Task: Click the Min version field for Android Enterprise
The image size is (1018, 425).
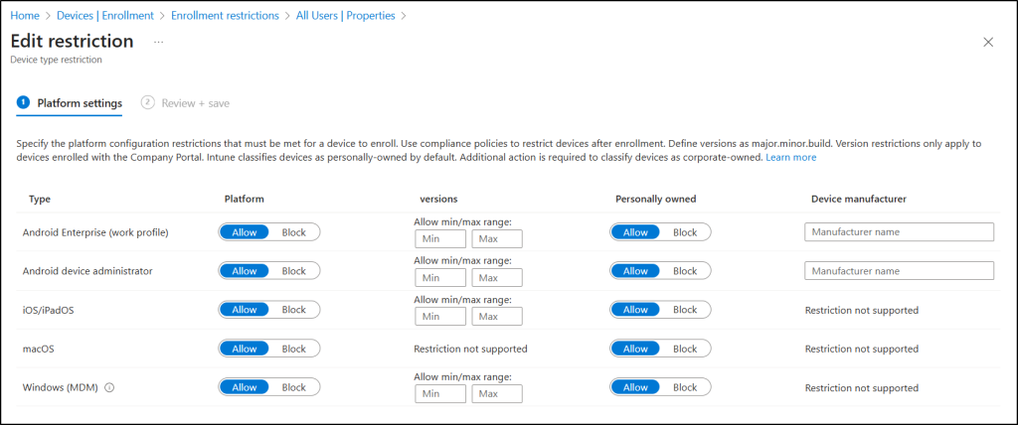Action: pos(440,239)
